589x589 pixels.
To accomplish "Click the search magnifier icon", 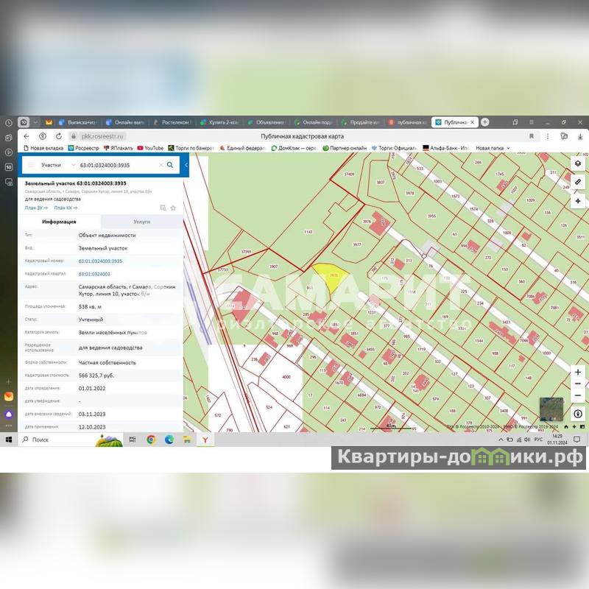I will [x=170, y=166].
